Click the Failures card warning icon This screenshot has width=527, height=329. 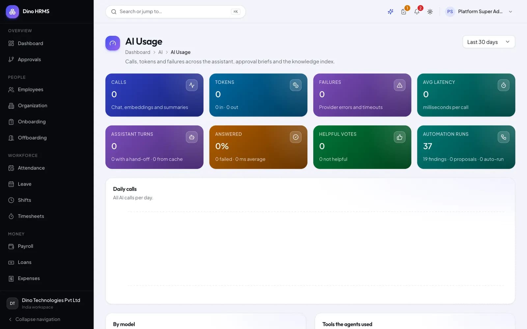(x=400, y=85)
